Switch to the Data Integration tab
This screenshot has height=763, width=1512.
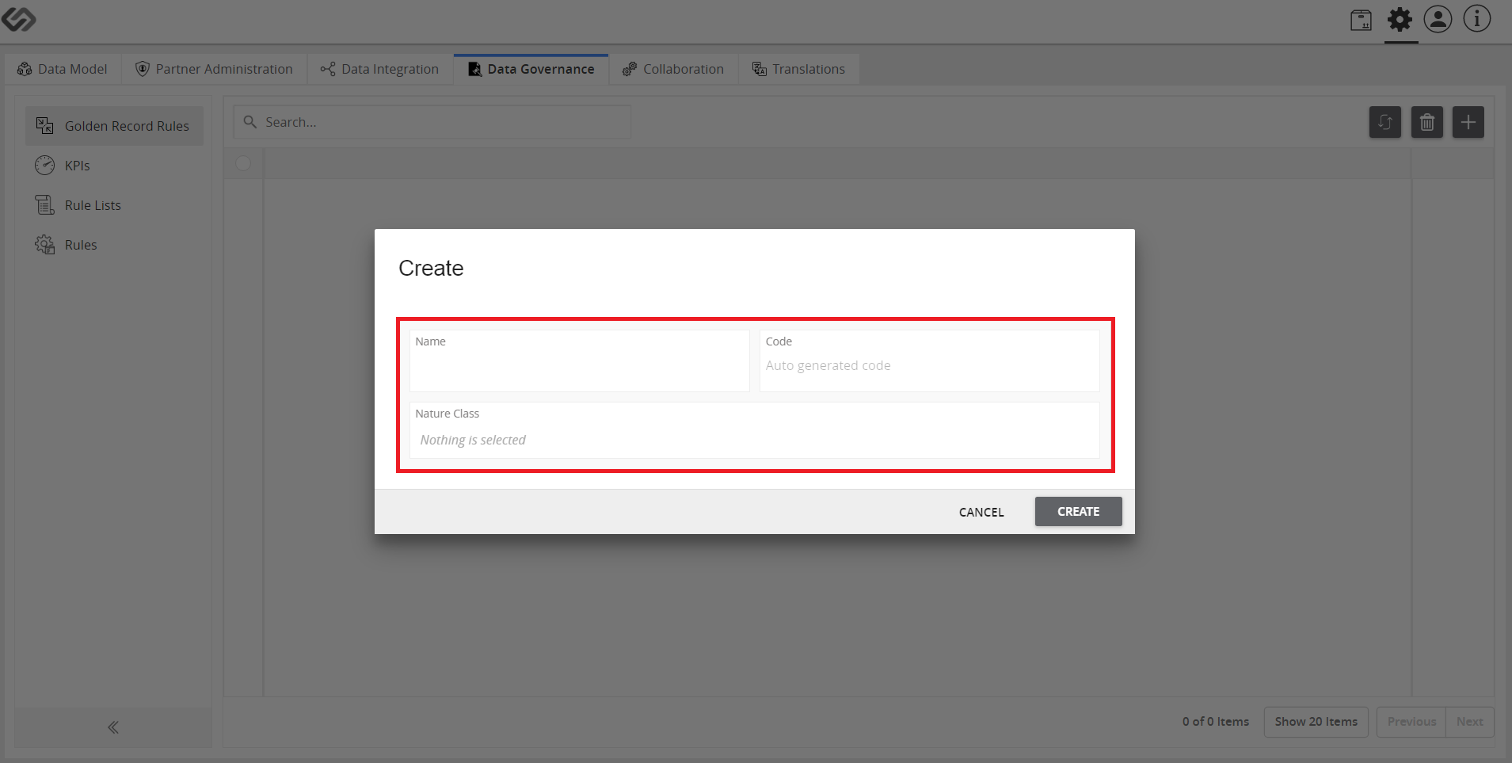click(x=379, y=69)
